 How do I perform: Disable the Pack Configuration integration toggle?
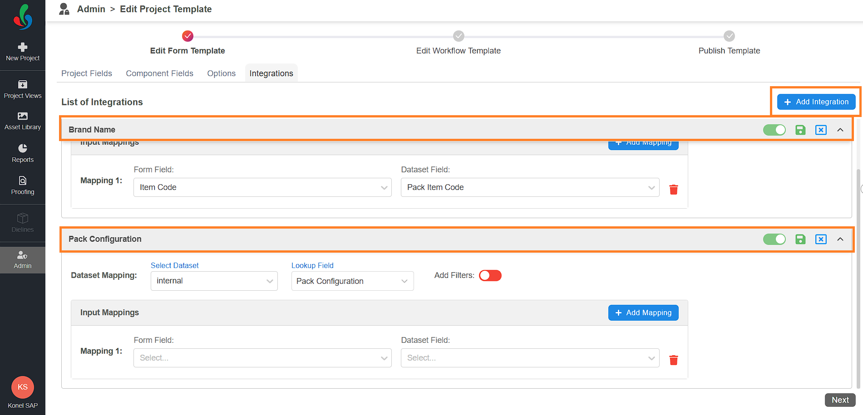tap(774, 239)
